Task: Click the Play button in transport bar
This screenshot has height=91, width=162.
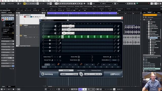Action: point(89,89)
